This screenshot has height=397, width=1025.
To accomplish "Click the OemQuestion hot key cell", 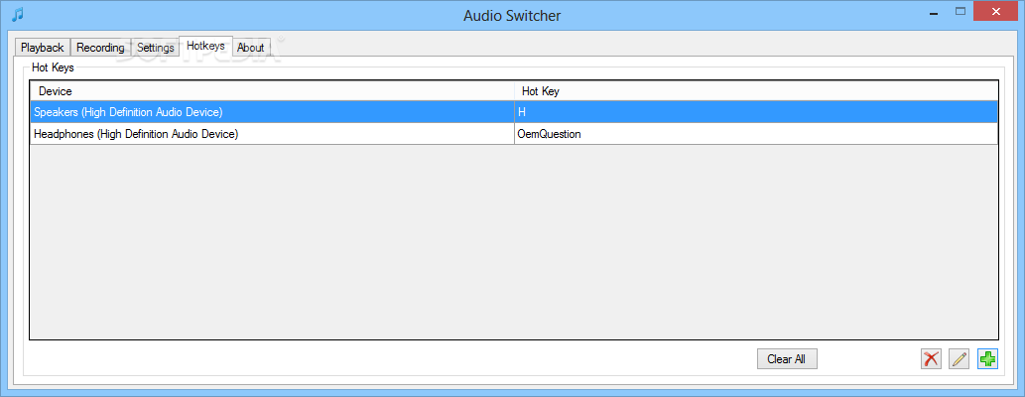I will coord(756,134).
